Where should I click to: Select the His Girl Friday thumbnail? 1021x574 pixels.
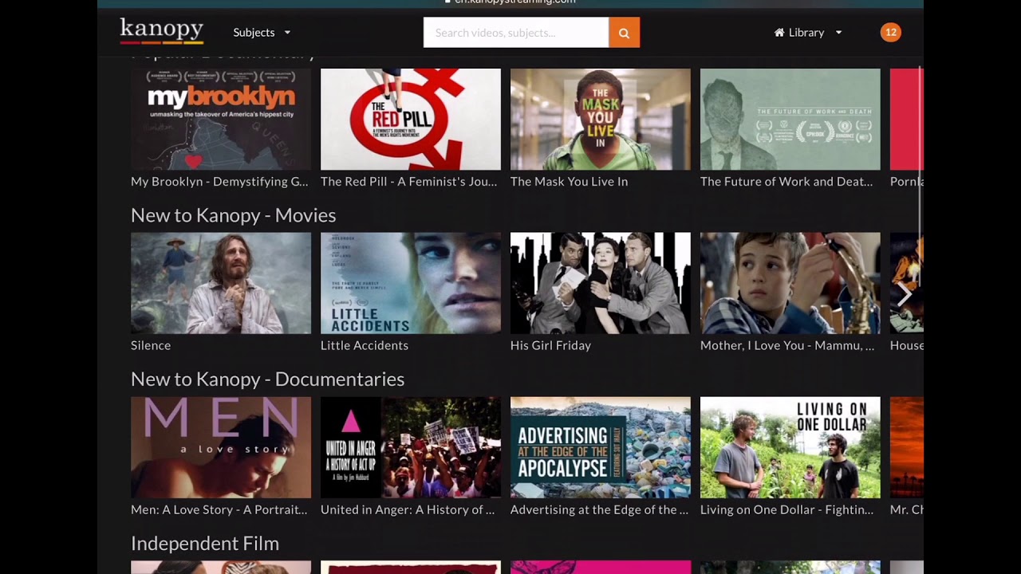click(x=601, y=283)
